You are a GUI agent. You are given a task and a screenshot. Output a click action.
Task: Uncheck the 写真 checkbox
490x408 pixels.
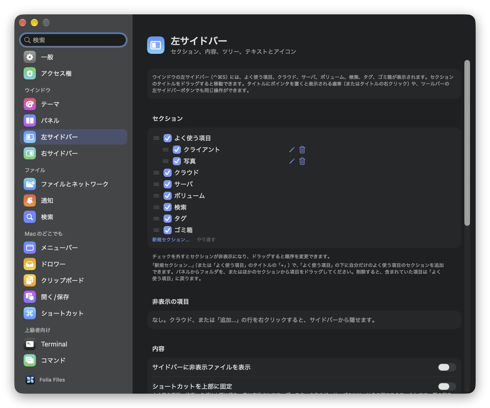tap(177, 161)
